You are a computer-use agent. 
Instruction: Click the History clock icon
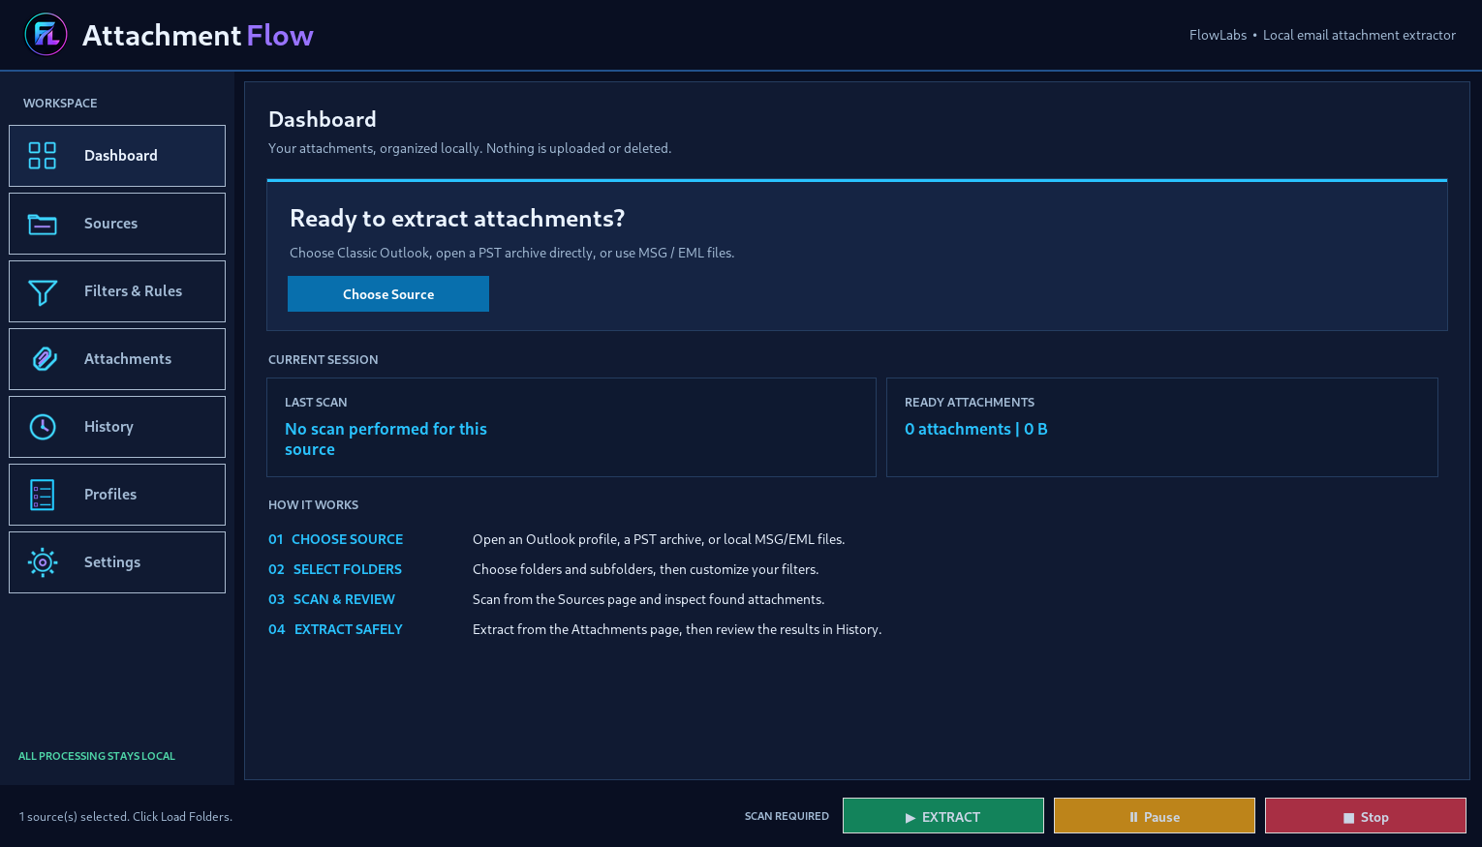point(43,427)
